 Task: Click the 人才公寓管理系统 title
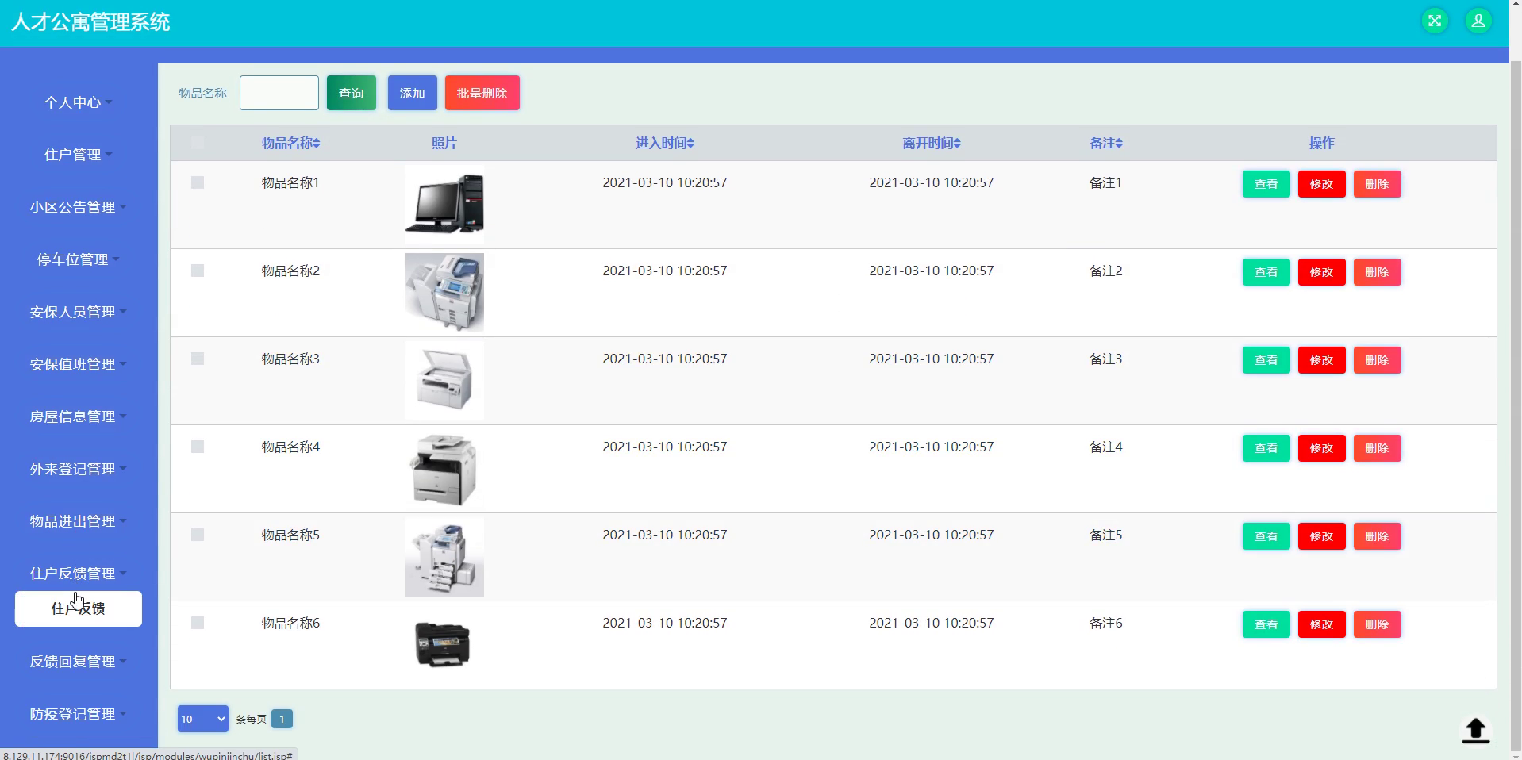pyautogui.click(x=90, y=22)
